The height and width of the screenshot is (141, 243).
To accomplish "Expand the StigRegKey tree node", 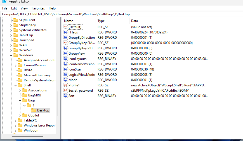I will tap(11, 25).
